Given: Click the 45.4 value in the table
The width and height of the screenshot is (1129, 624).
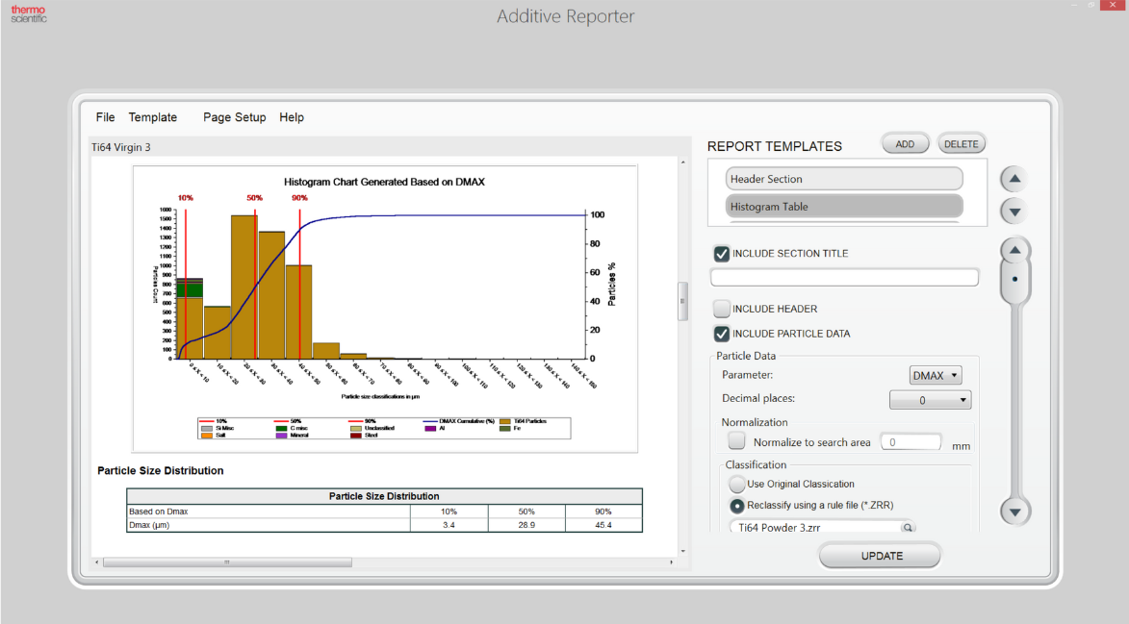Looking at the screenshot, I should click(x=603, y=525).
